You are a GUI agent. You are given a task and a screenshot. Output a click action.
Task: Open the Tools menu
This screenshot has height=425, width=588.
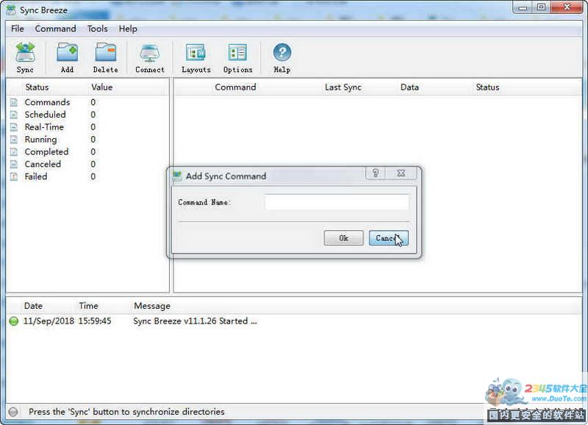click(98, 29)
